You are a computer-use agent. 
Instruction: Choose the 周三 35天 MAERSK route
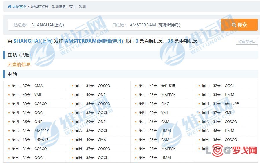157,95
